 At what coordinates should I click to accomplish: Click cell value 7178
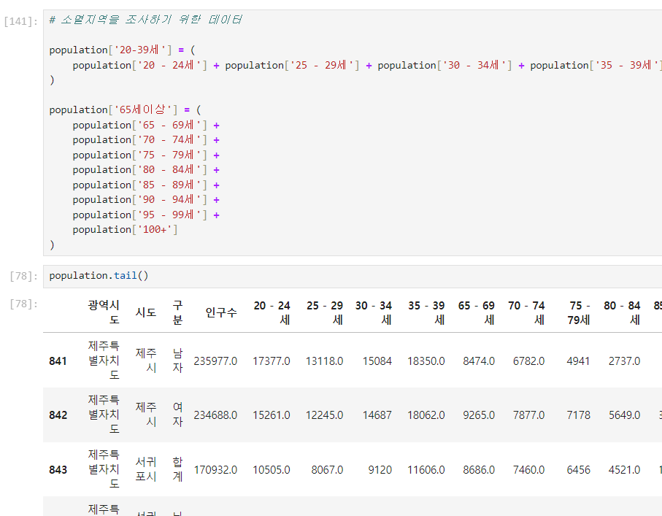tap(578, 415)
